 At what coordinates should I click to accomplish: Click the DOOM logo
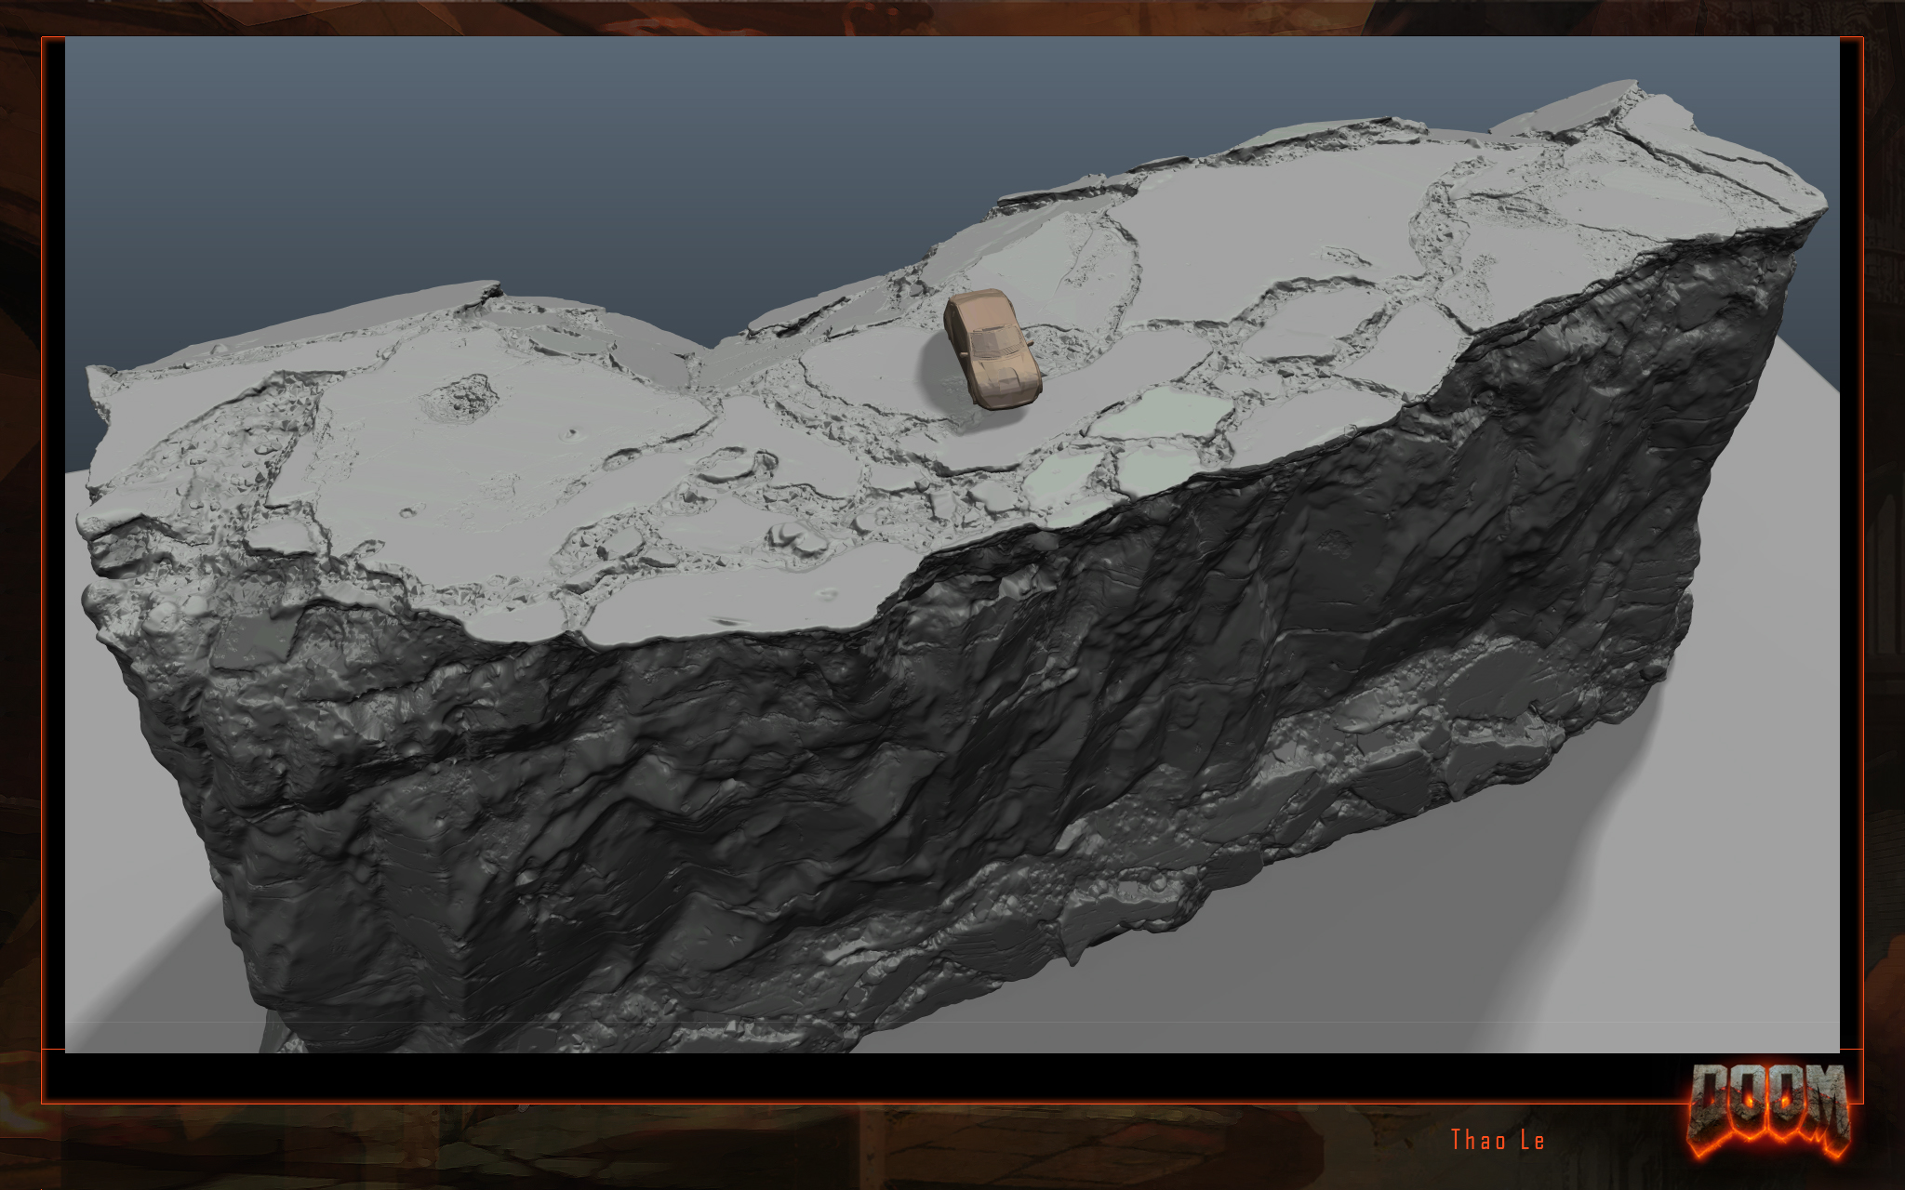[1769, 1111]
